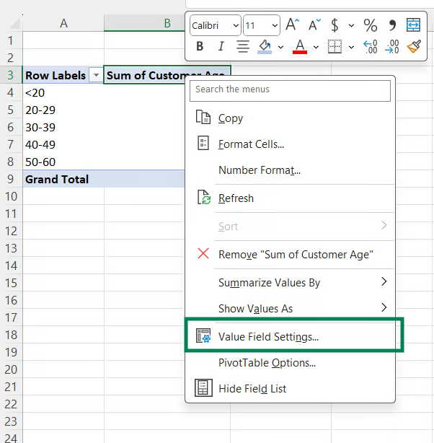The image size is (434, 443).
Task: Click the Search the menus field
Action: (291, 89)
